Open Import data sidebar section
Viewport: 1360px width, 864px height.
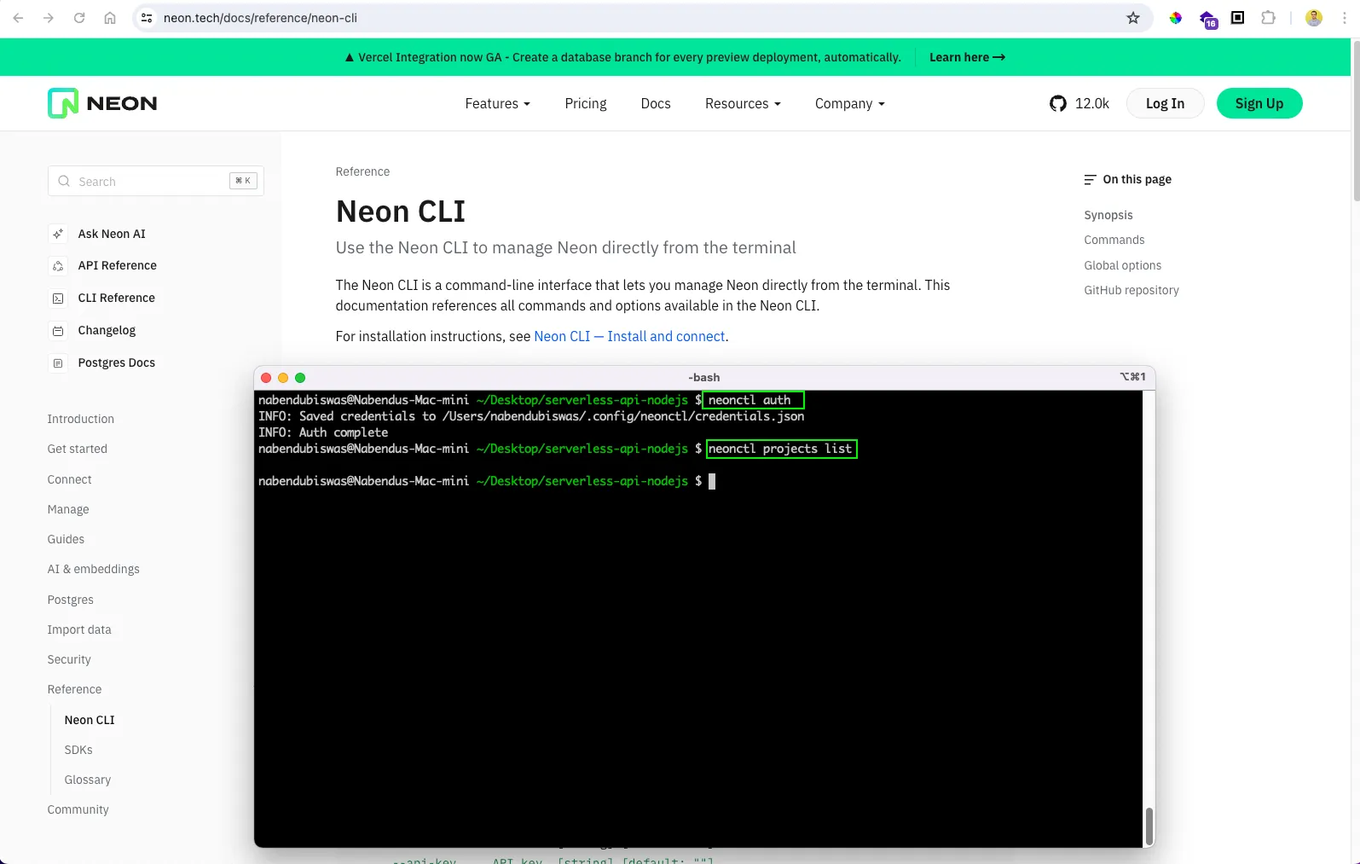[x=79, y=629]
